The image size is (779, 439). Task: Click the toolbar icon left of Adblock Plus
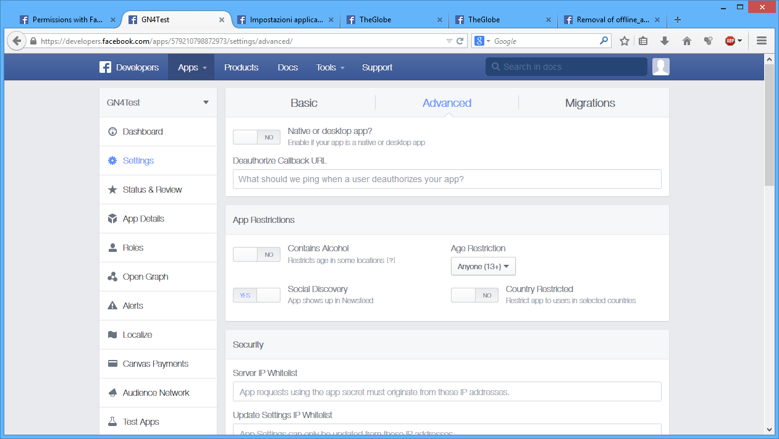coord(709,41)
